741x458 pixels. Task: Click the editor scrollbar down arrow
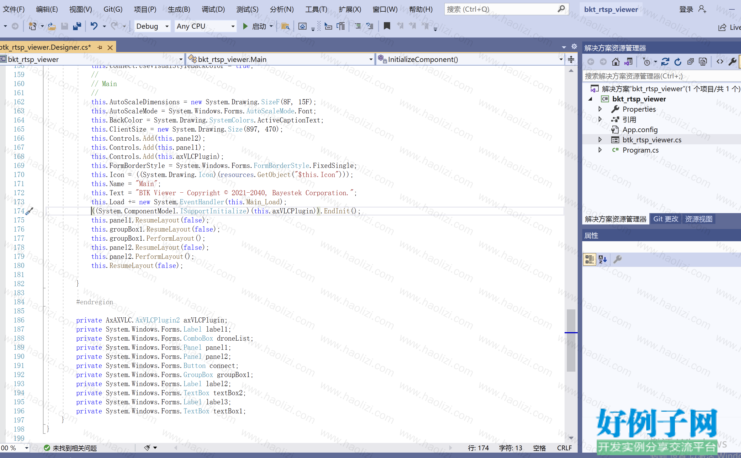pos(571,438)
